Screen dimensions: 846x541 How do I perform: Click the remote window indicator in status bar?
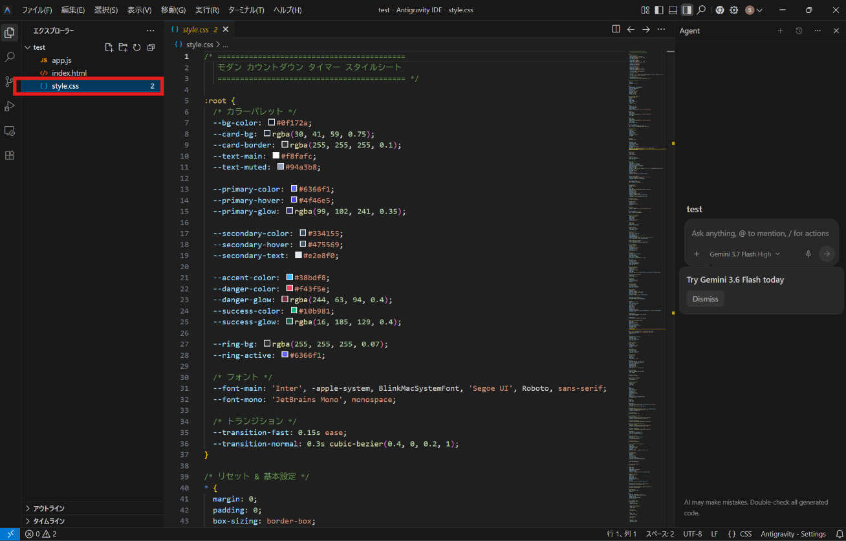tap(10, 534)
